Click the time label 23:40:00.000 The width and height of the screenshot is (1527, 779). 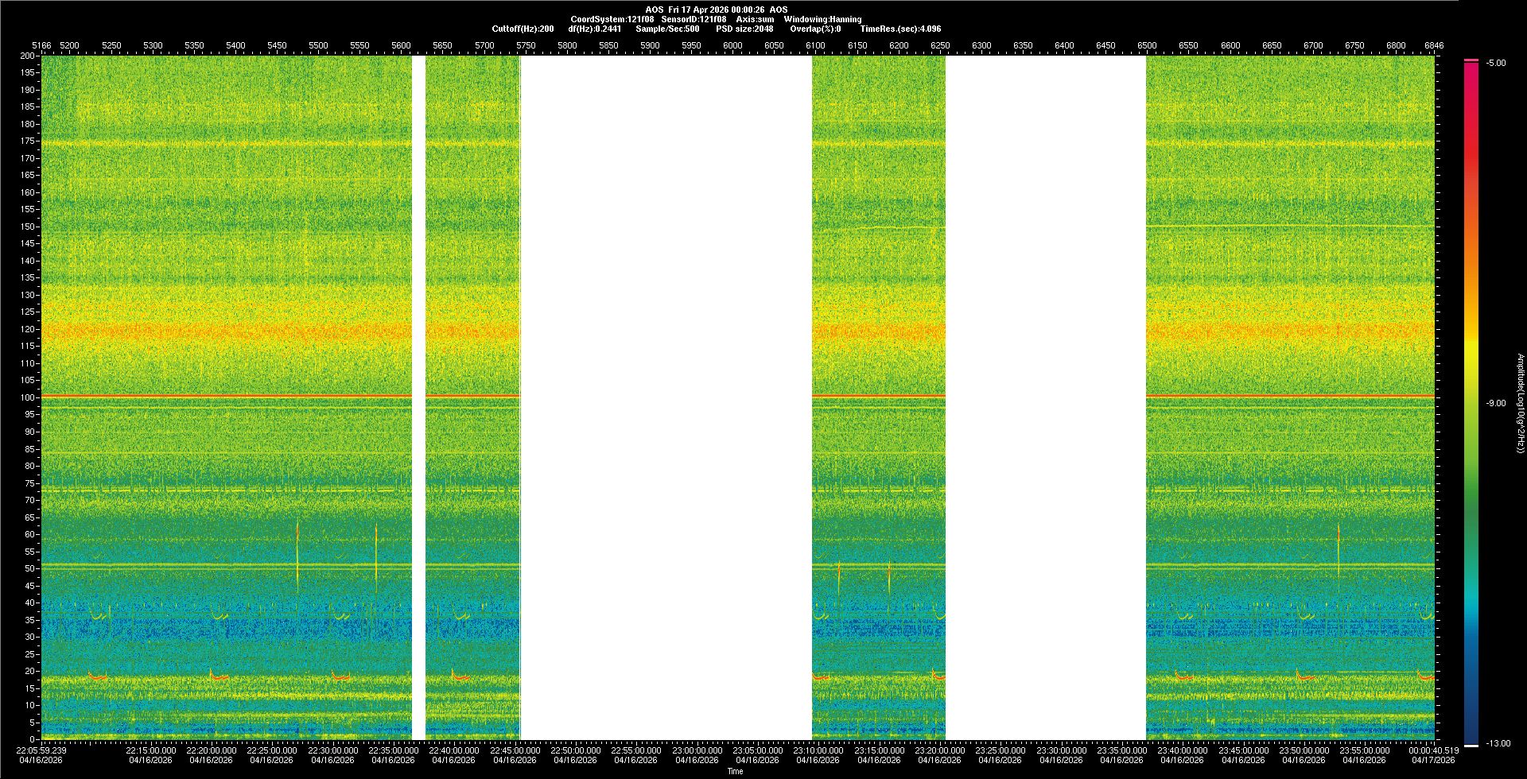pos(1182,750)
